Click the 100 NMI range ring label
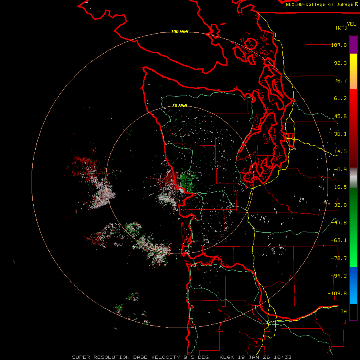Screen dimensions: 360x360 (180, 32)
